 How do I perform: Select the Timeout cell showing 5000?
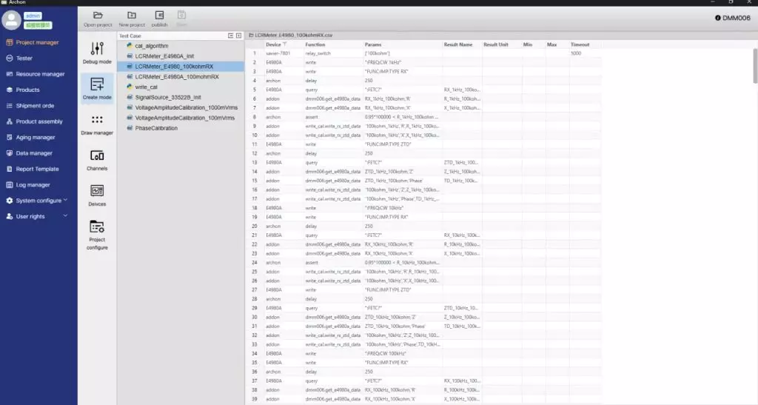(577, 53)
